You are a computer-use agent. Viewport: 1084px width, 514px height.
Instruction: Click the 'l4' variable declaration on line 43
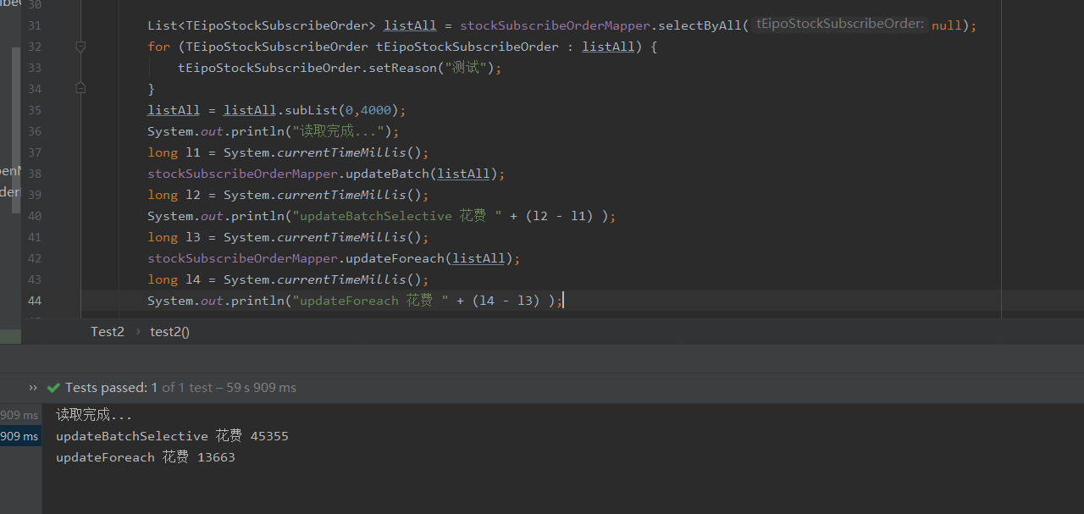coord(193,279)
